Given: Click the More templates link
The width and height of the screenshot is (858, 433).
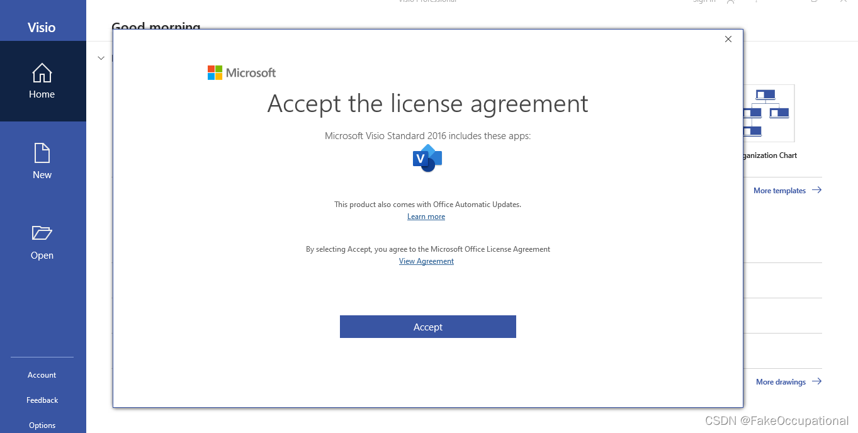Looking at the screenshot, I should click(x=787, y=190).
